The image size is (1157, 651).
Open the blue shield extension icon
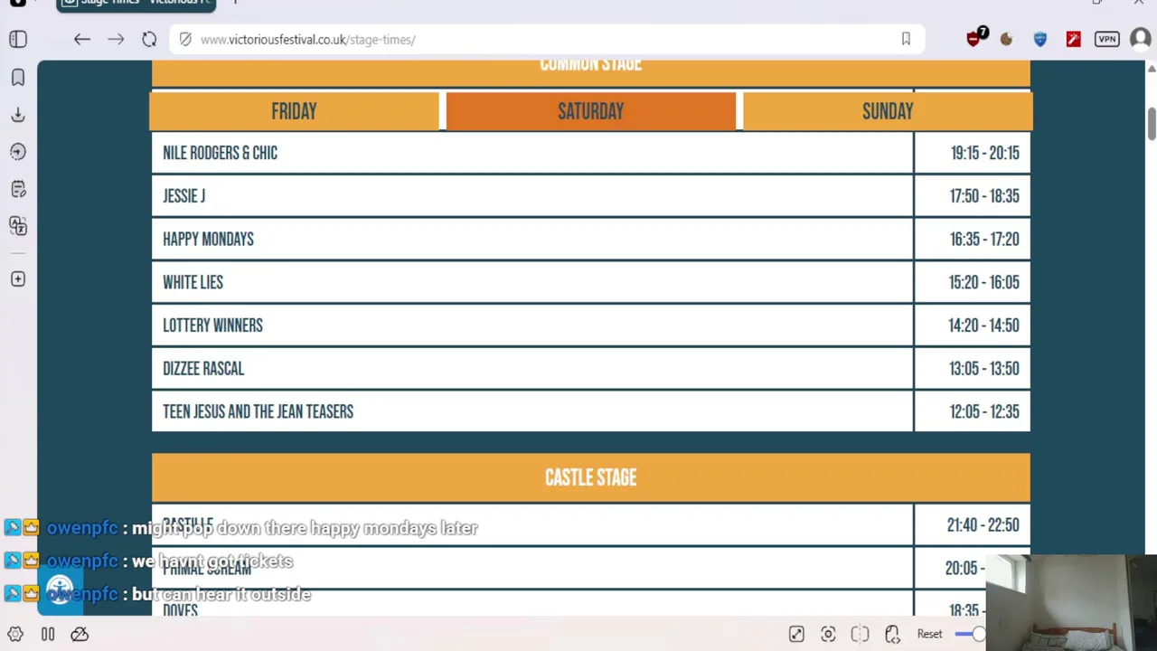[1040, 39]
